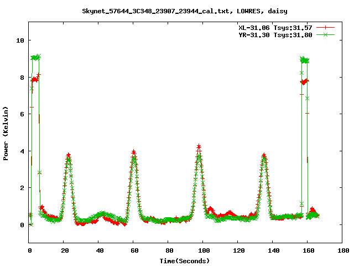The width and height of the screenshot is (354, 266).
Task: Click the Time(Seconds) x-axis label
Action: (x=185, y=260)
